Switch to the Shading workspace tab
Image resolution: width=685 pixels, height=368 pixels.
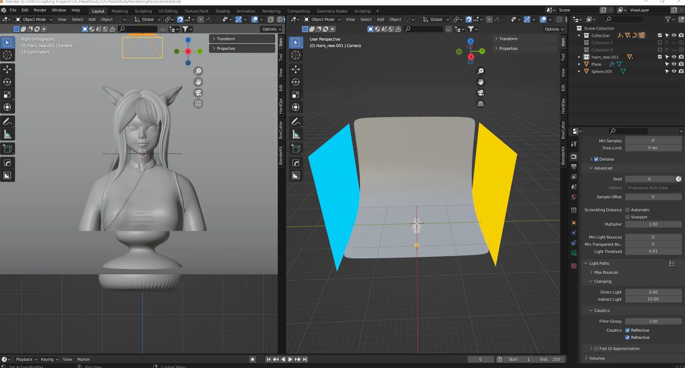tap(222, 11)
